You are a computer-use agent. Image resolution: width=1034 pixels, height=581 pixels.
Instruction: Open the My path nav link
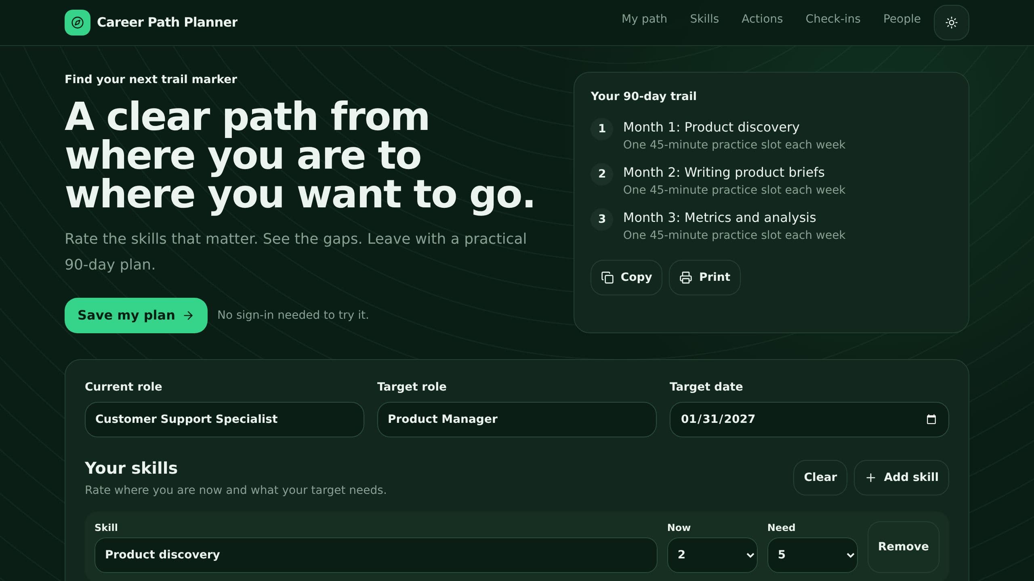(x=644, y=19)
